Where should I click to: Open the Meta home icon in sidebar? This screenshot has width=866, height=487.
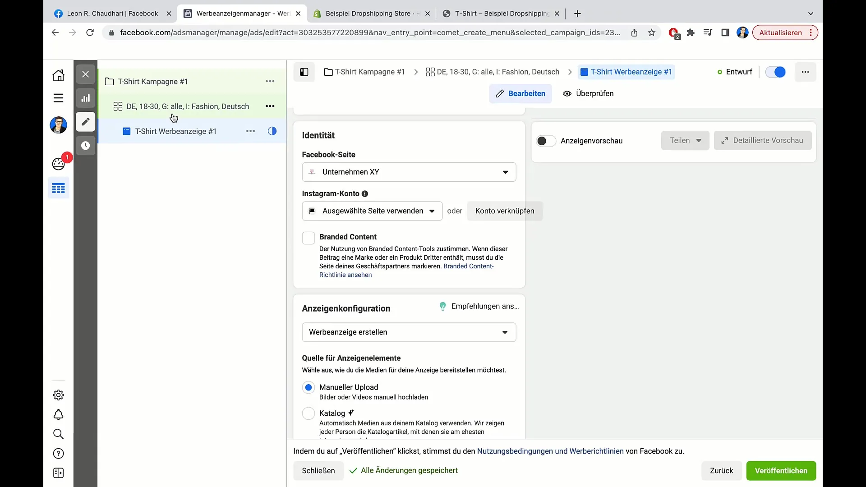(58, 75)
